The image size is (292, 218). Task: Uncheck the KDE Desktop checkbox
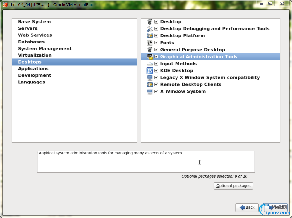pos(156,71)
